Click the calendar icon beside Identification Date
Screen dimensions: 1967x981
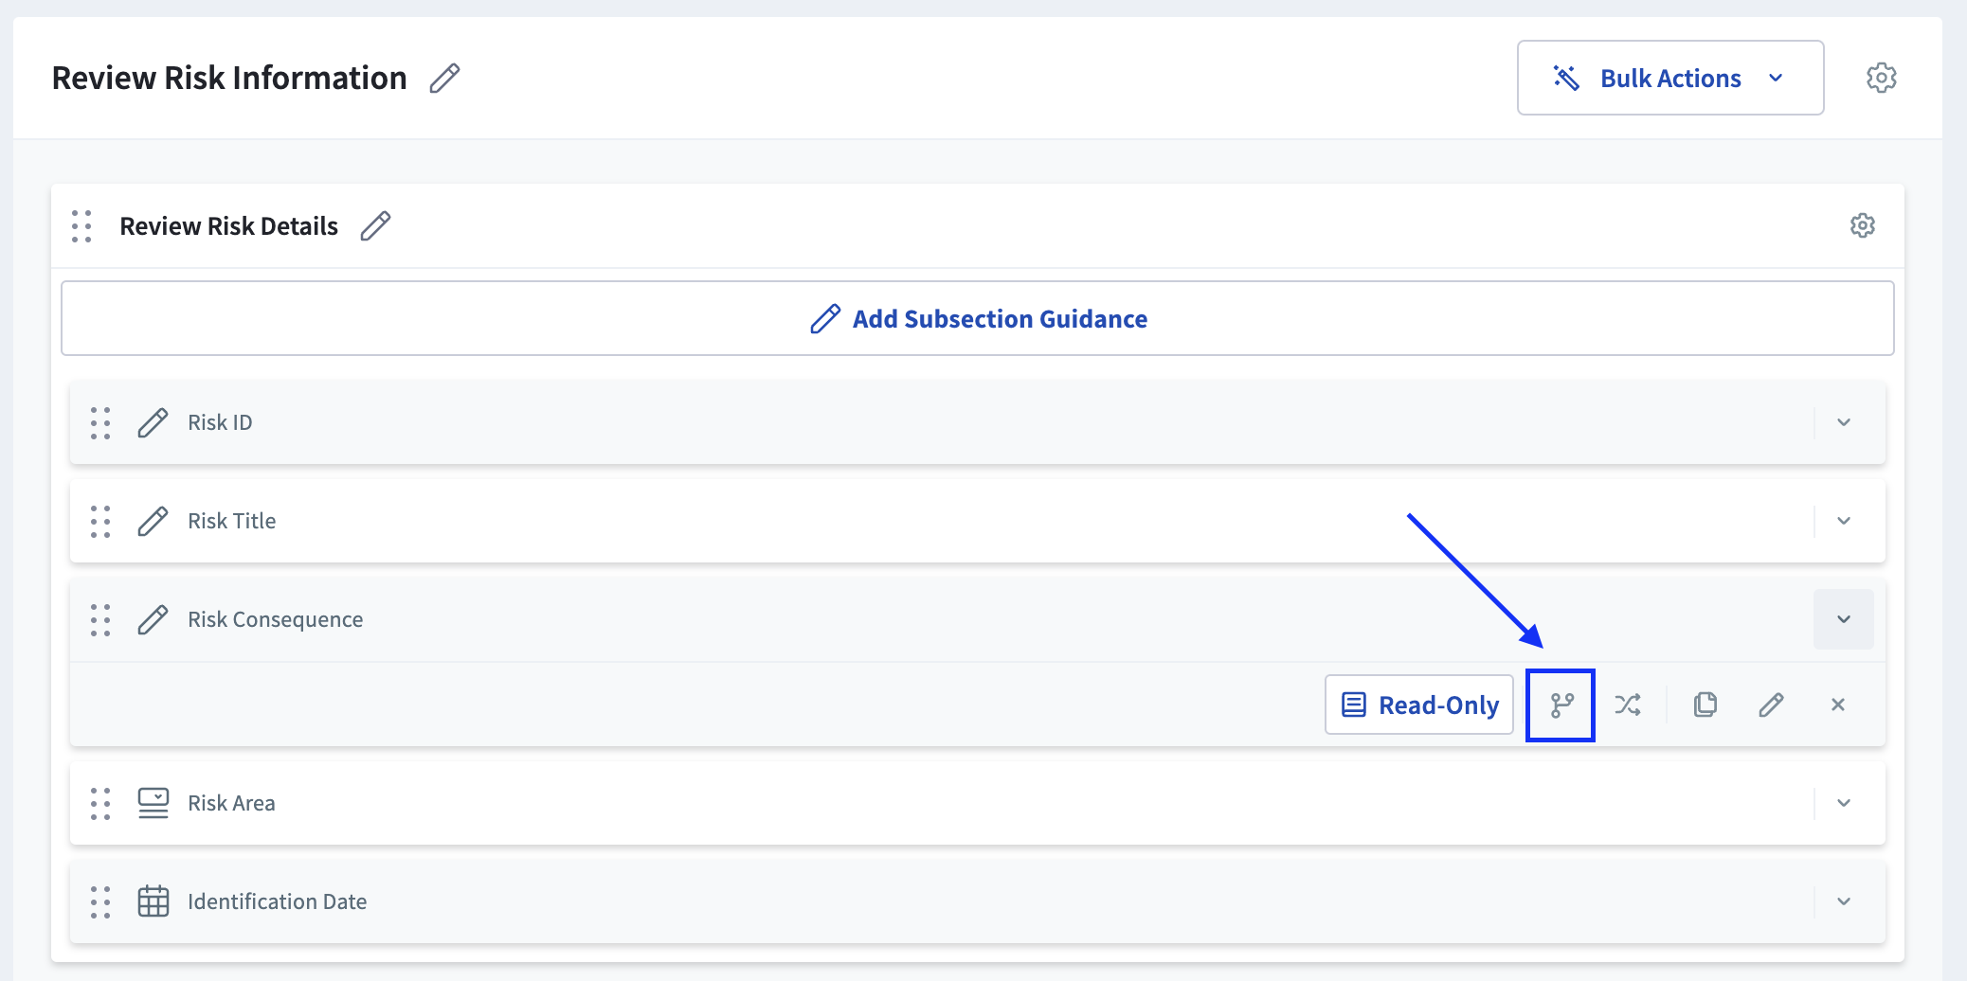tap(152, 901)
